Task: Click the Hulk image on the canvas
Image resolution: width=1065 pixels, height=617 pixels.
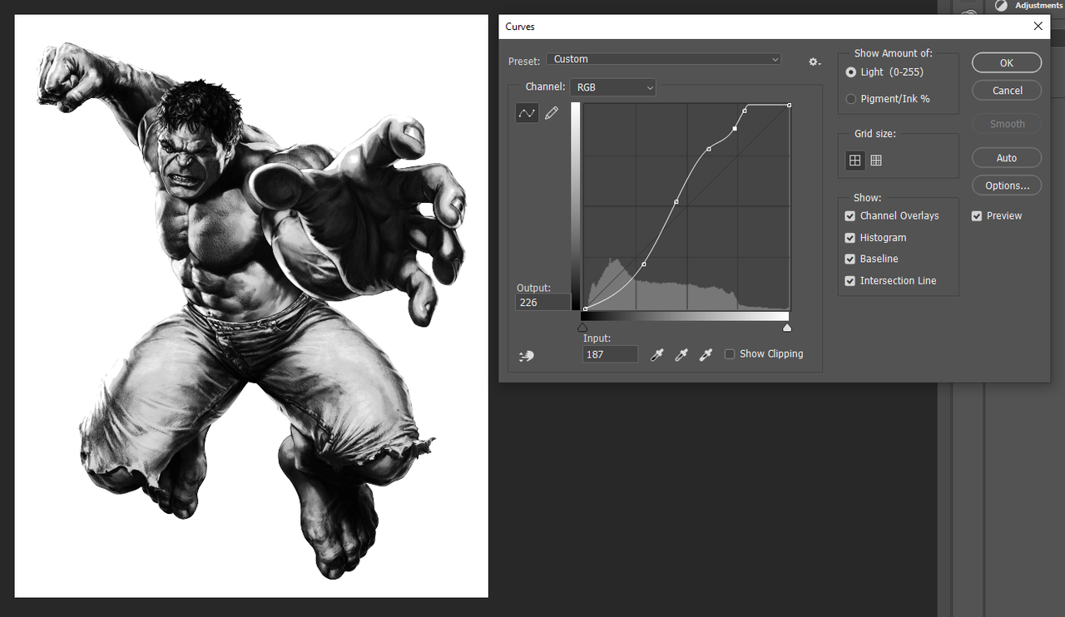Action: (251, 305)
